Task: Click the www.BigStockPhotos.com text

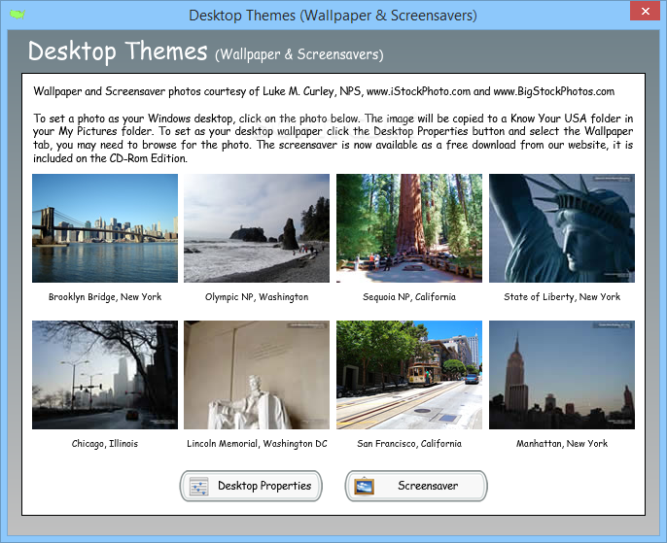Action: click(x=554, y=91)
